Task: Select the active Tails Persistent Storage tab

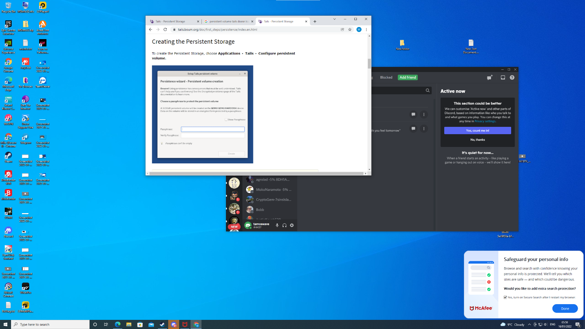Action: 283,22
